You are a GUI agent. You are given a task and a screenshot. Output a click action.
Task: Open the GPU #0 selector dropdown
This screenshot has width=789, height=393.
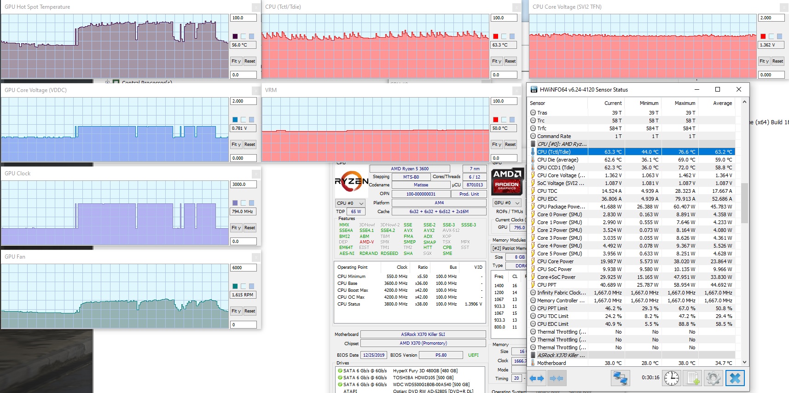[506, 203]
